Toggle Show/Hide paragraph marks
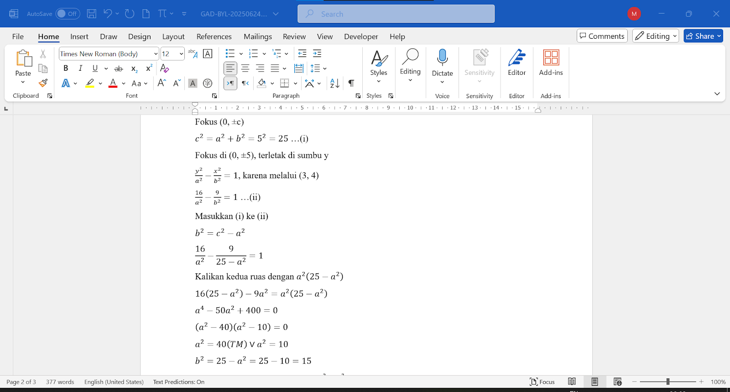 click(351, 83)
